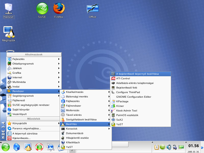Lock screen via A képernyő zárolása

[x=33, y=134]
